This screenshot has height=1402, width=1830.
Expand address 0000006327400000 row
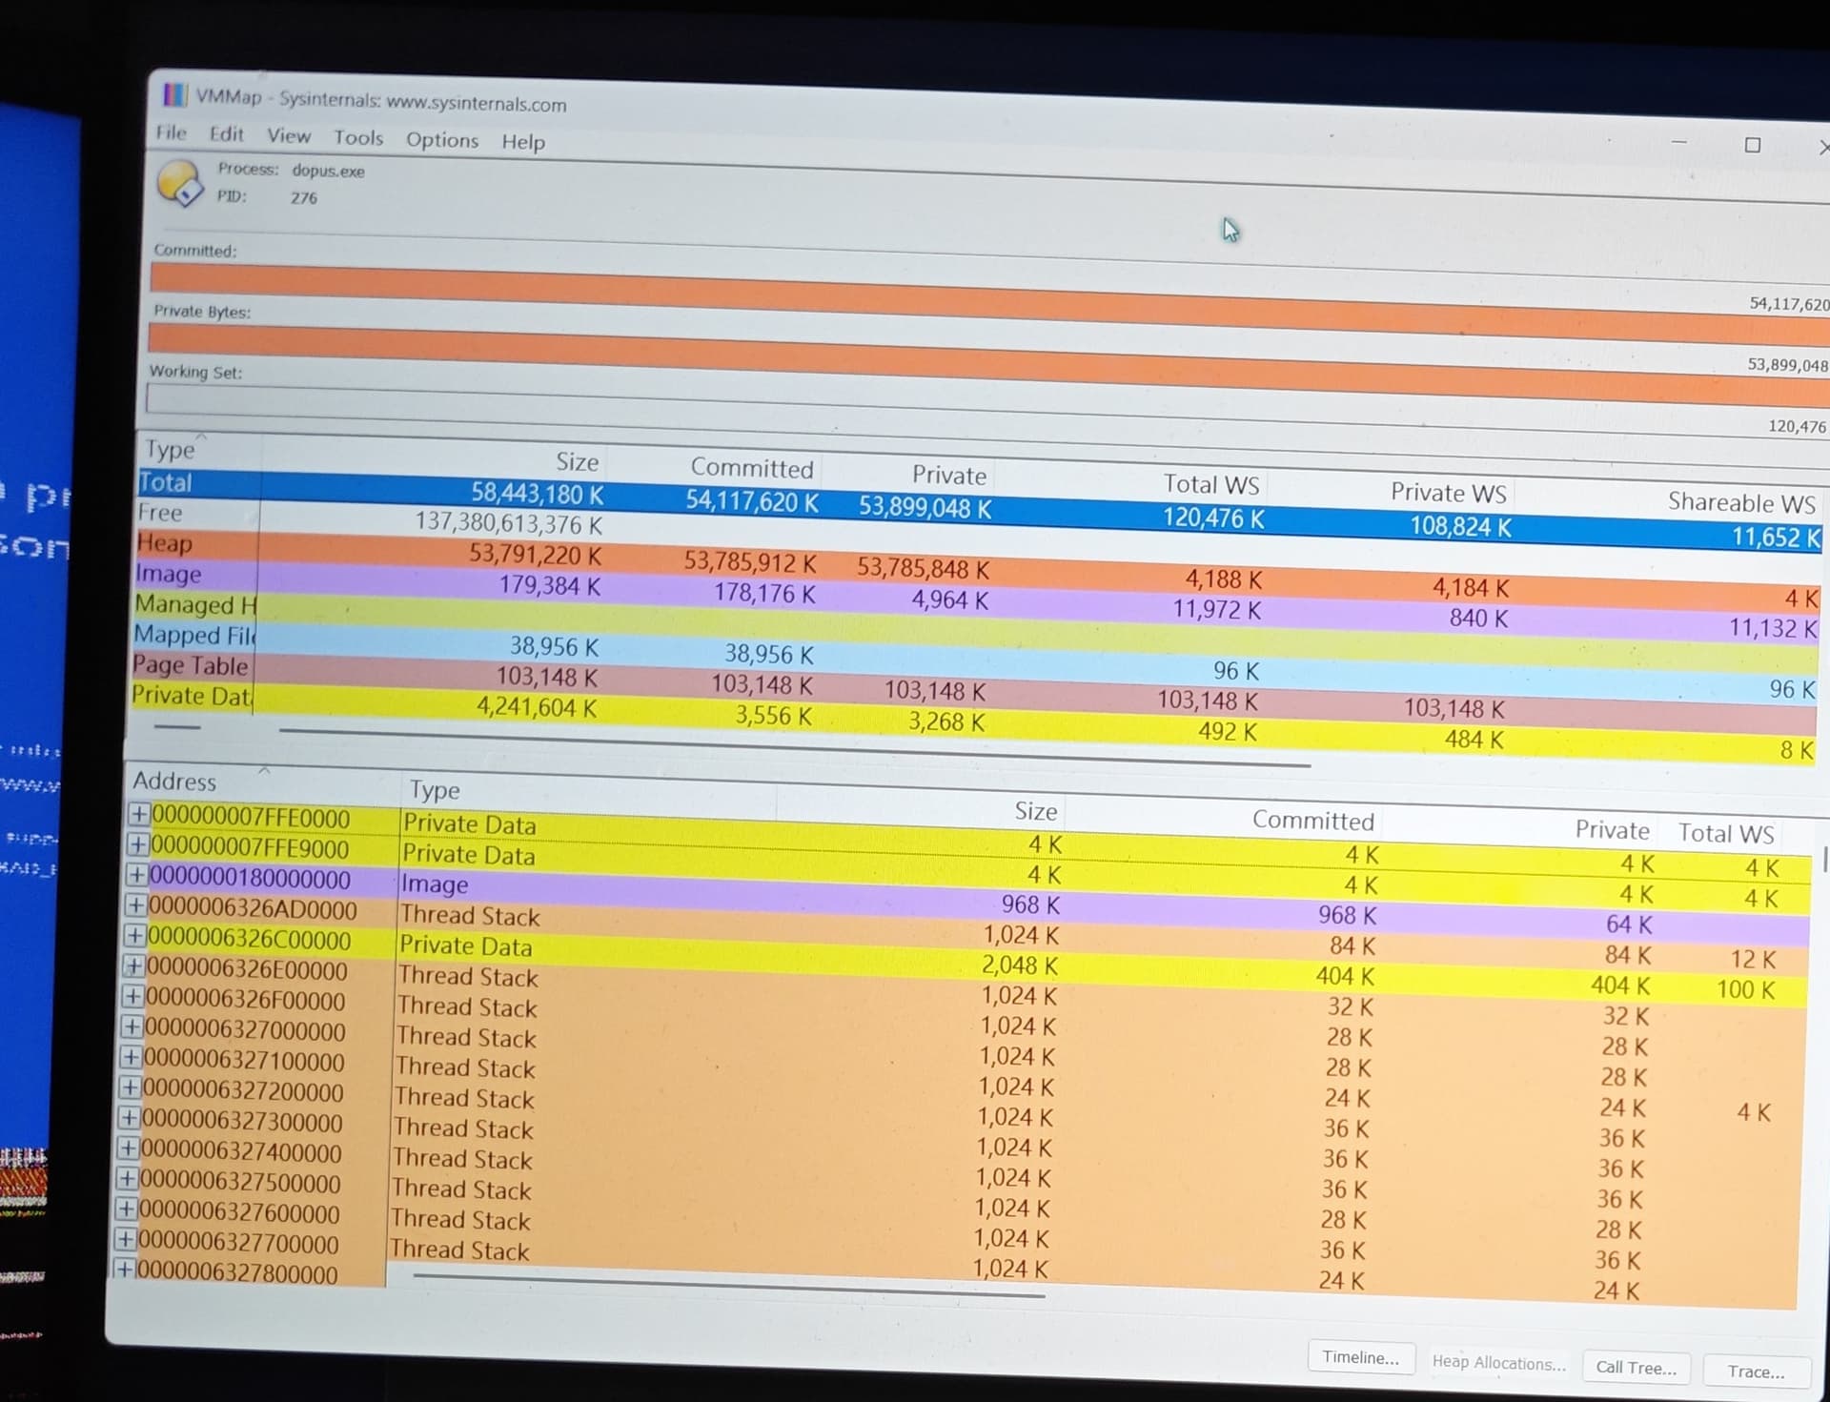pyautogui.click(x=128, y=1148)
